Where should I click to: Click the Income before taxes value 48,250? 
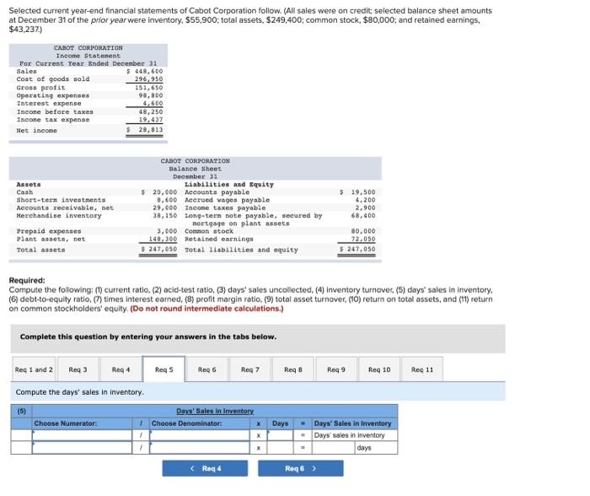(x=151, y=112)
